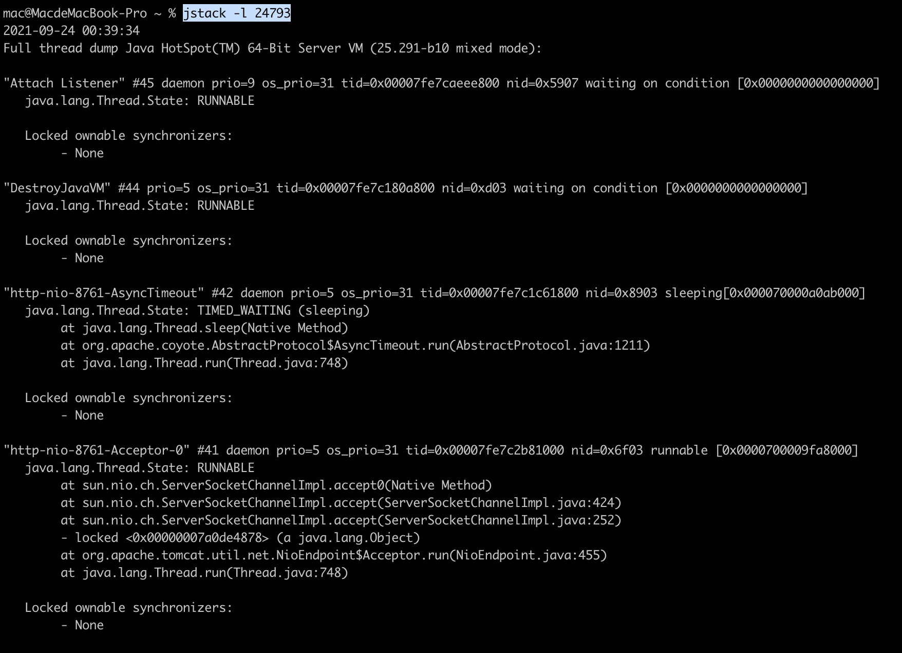Click the "http-nio-8761-AsyncTimeout" #42 thread header

(435, 293)
